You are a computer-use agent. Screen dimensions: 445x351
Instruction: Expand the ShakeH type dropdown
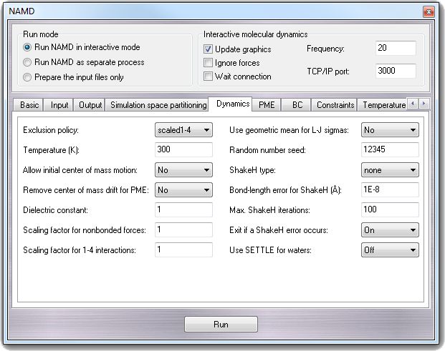[x=390, y=170]
